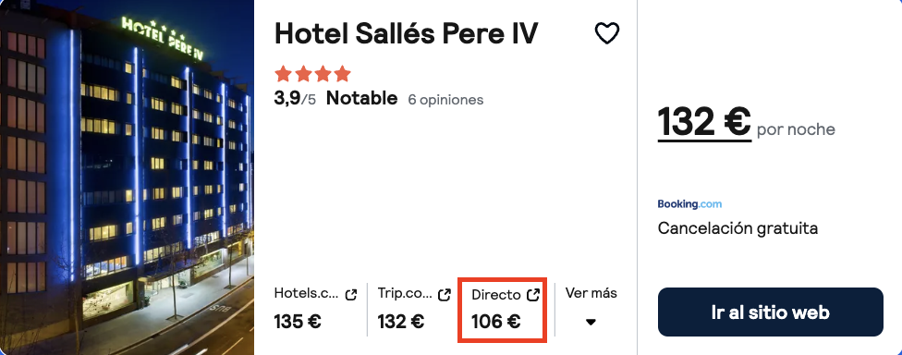
Task: Open Hotels.com external link icon
Action: [x=350, y=295]
